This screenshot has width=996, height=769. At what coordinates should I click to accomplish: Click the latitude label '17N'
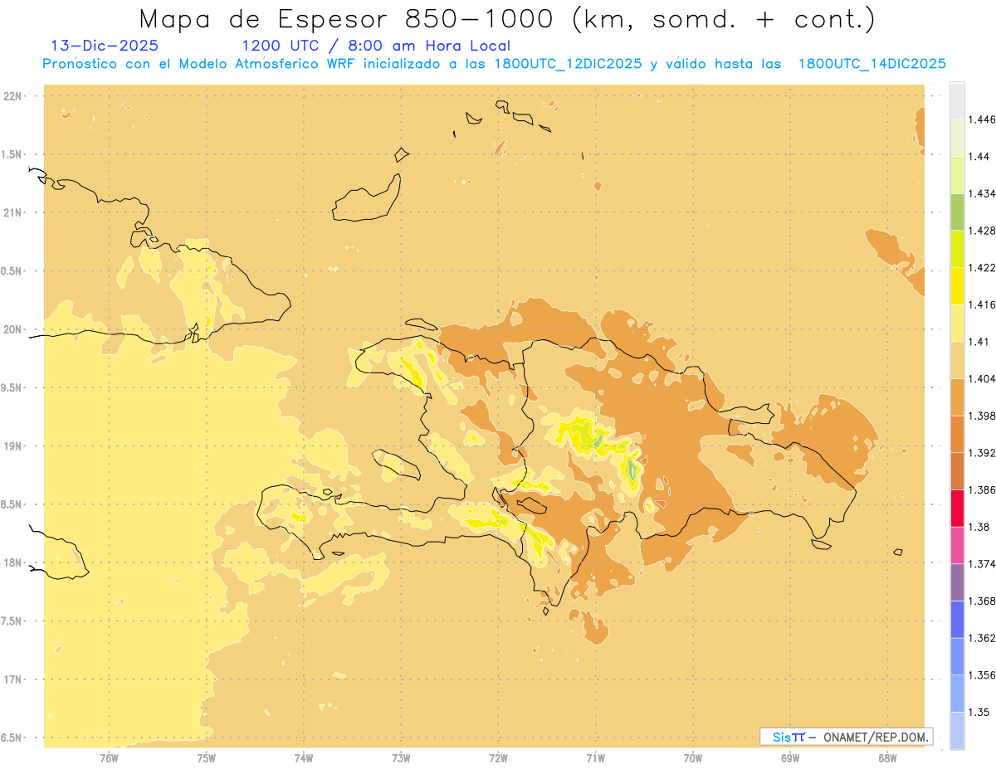point(12,680)
